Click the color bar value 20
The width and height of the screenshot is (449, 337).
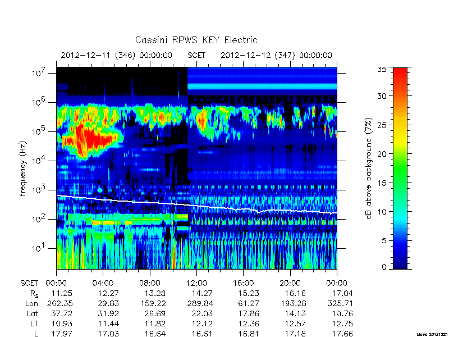pos(382,153)
